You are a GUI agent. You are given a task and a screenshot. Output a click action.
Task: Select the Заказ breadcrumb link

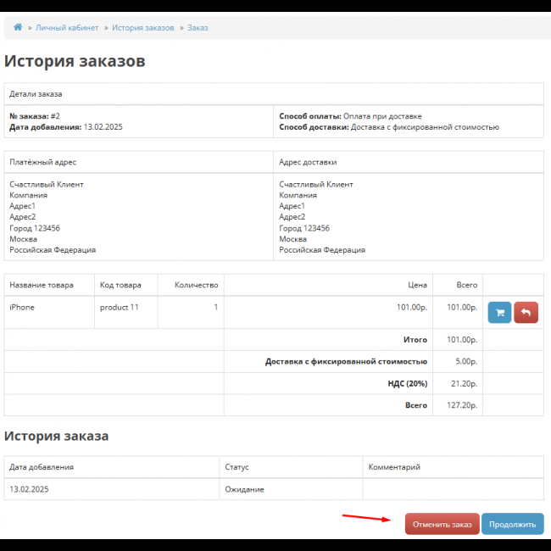198,28
